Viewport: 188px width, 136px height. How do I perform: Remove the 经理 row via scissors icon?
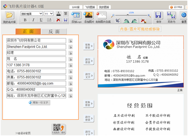[x=70, y=53]
